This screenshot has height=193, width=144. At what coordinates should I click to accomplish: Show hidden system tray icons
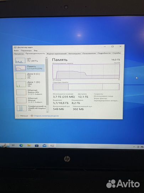[134, 147]
